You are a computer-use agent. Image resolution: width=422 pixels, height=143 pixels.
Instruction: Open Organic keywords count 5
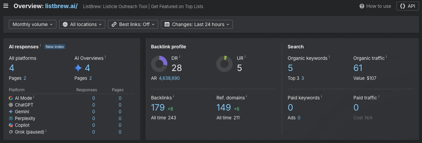tap(290, 68)
